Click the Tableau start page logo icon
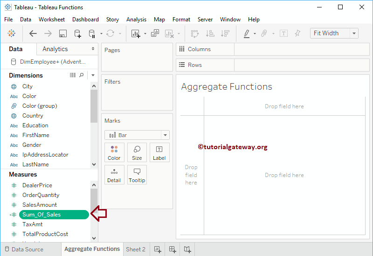 [11, 33]
